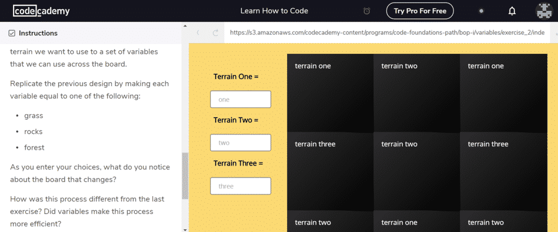Reload the embedded browser page

pyautogui.click(x=215, y=33)
